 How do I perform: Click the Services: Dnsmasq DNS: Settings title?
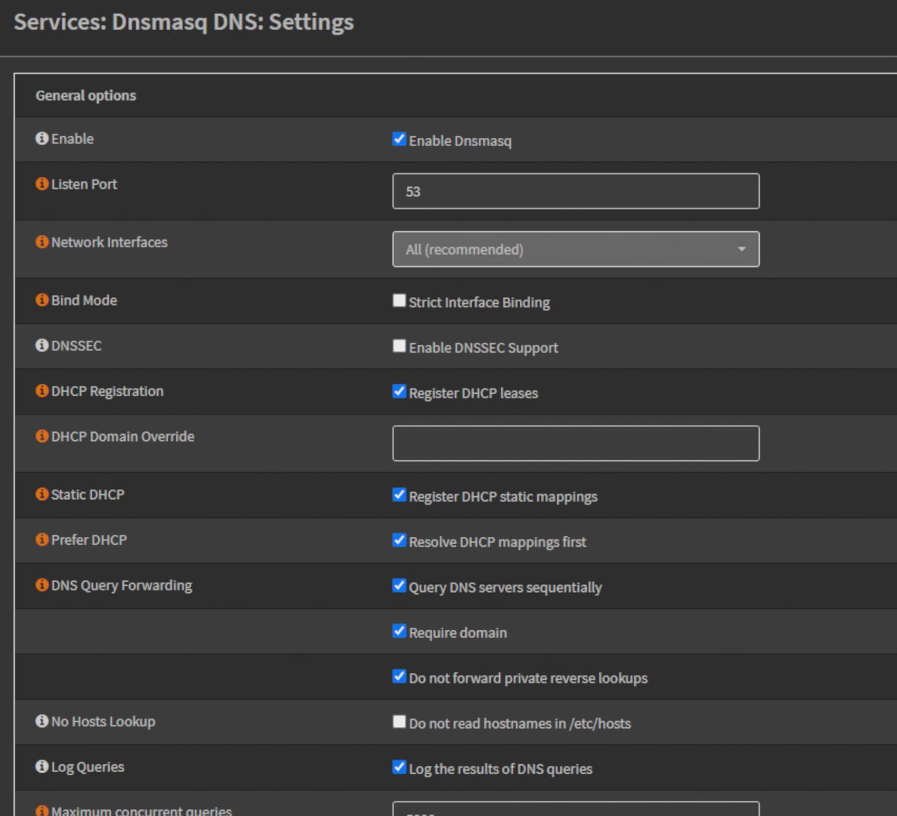[x=184, y=22]
